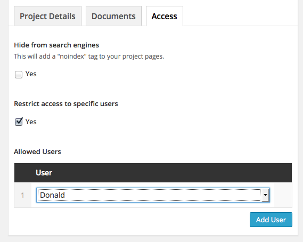Click the Donald text in the select field
The width and height of the screenshot is (303, 242).
coord(52,195)
